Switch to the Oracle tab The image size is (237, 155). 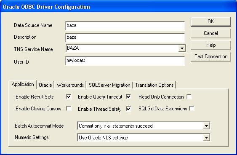pyautogui.click(x=45, y=85)
